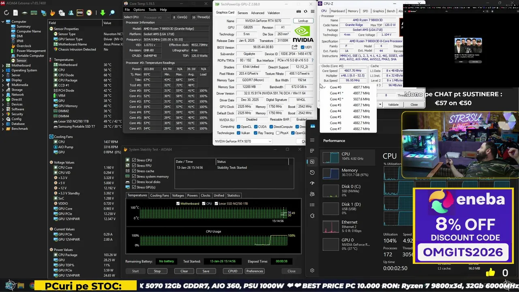Click the thumbs-up like icon
519x292 pixels.
point(490,273)
